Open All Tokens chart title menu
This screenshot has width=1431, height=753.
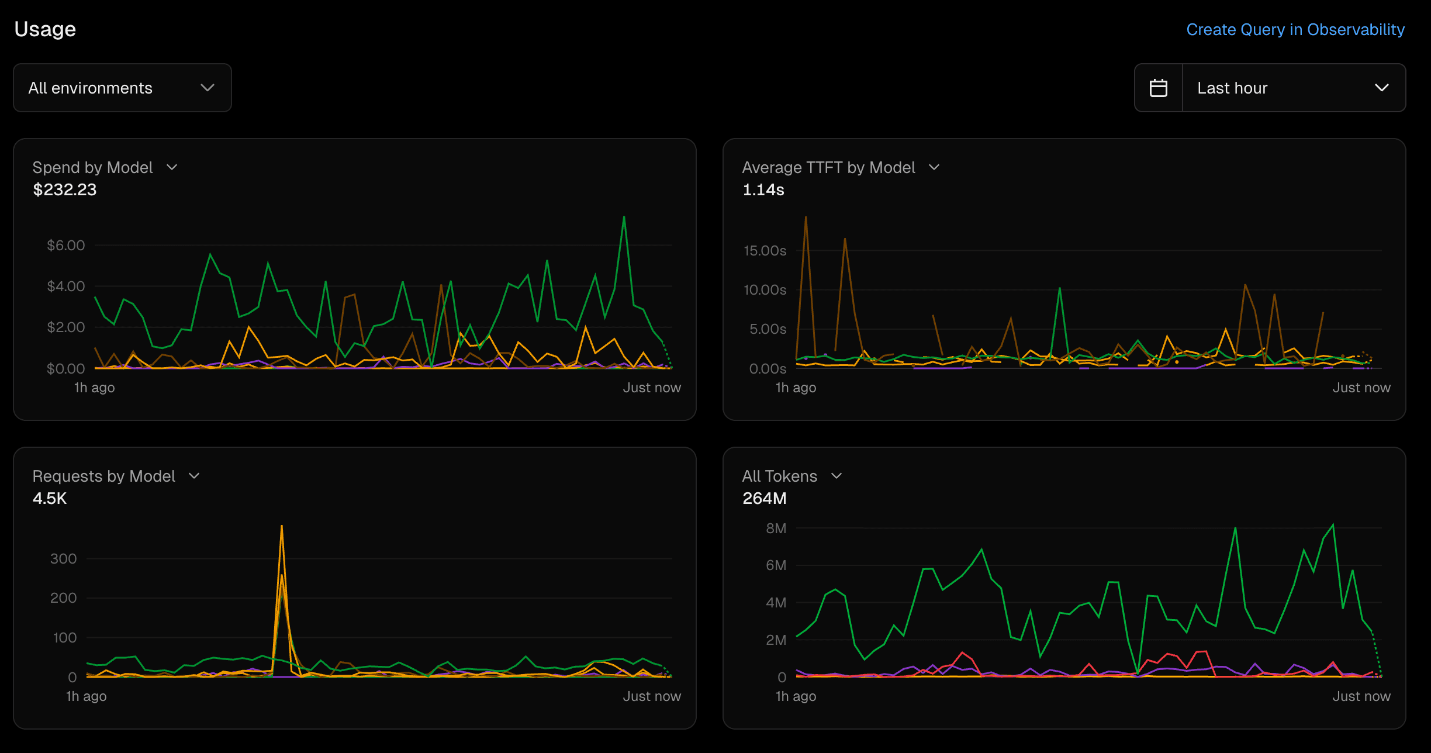[x=779, y=476]
